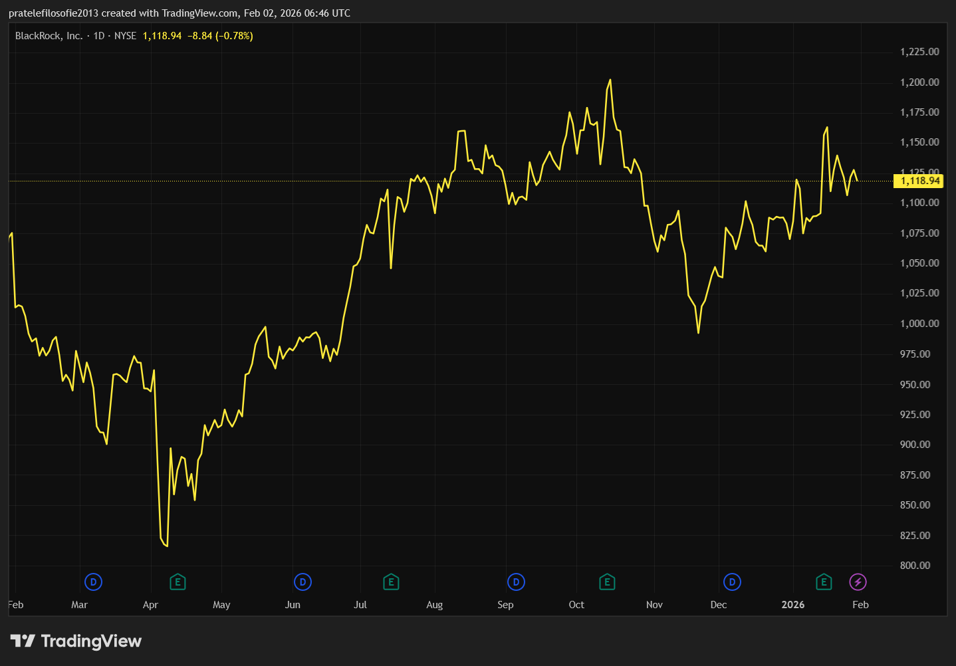Click the −8.84 (−0.78%) change value
This screenshot has height=666, width=956.
[x=220, y=36]
